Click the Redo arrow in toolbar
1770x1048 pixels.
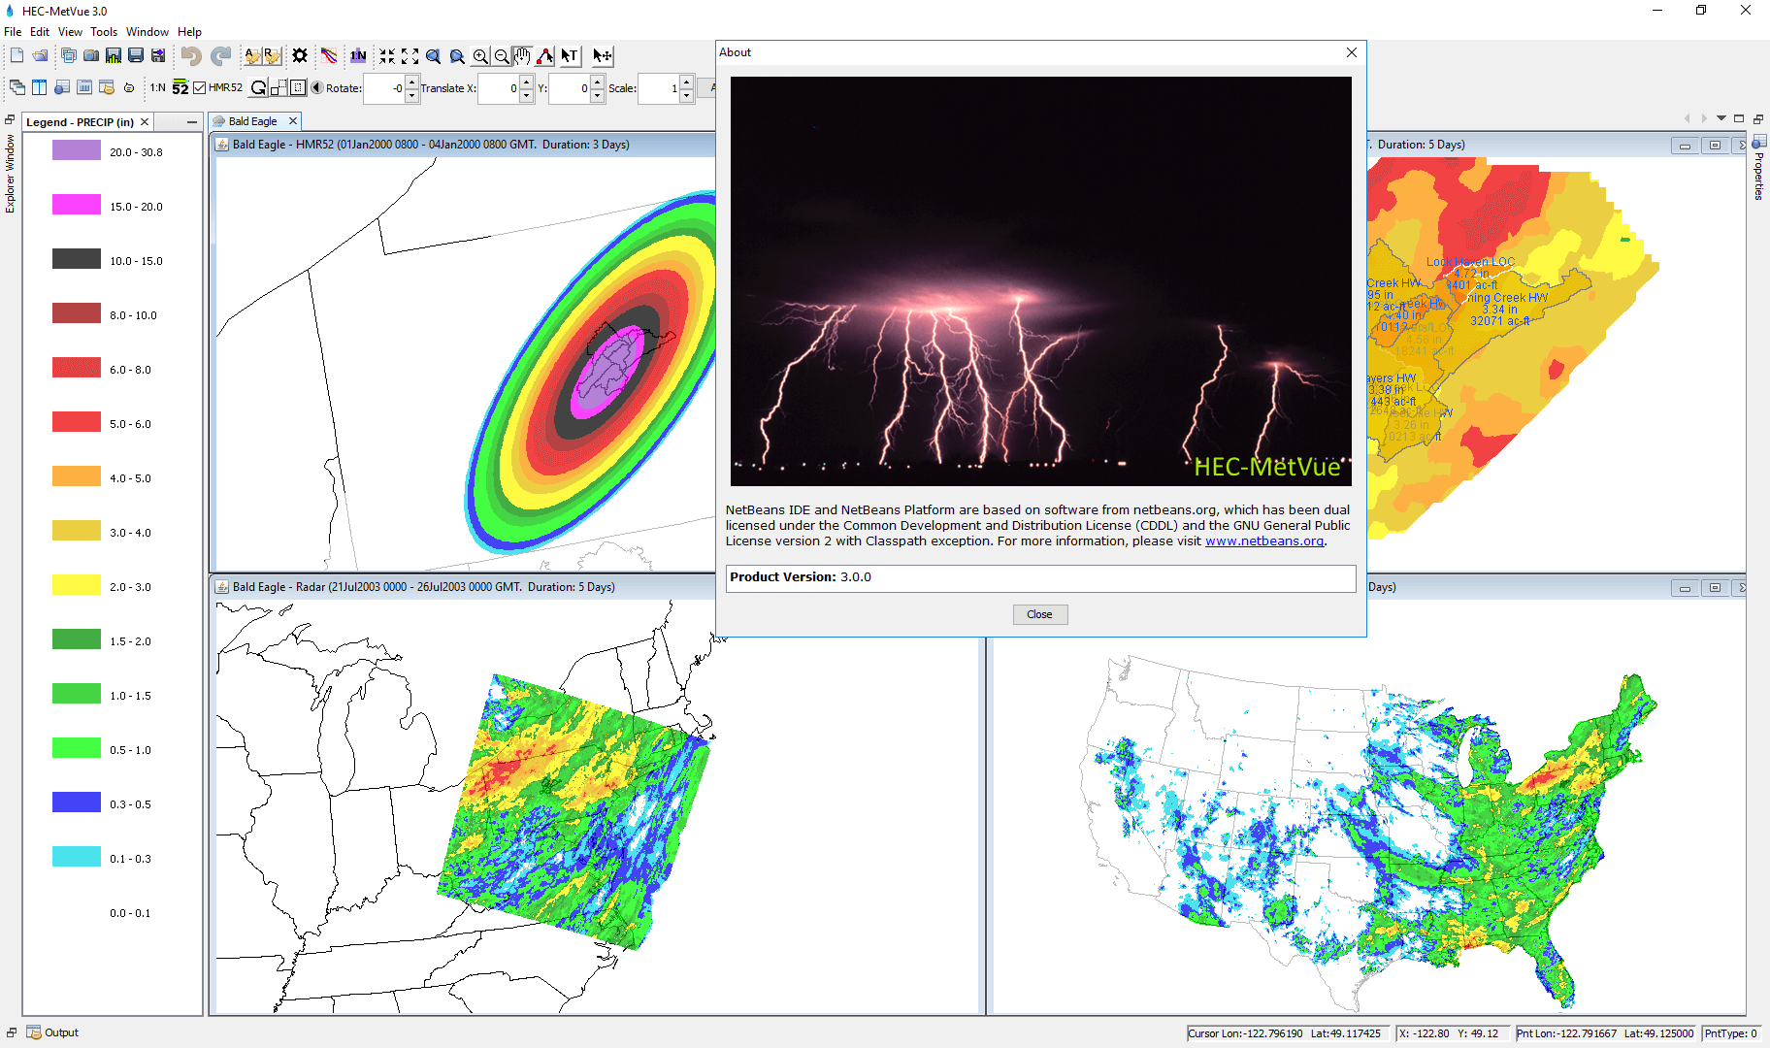pyautogui.click(x=221, y=56)
